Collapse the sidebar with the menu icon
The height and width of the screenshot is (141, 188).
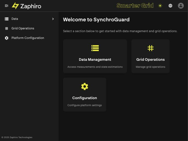pyautogui.click(x=7, y=6)
